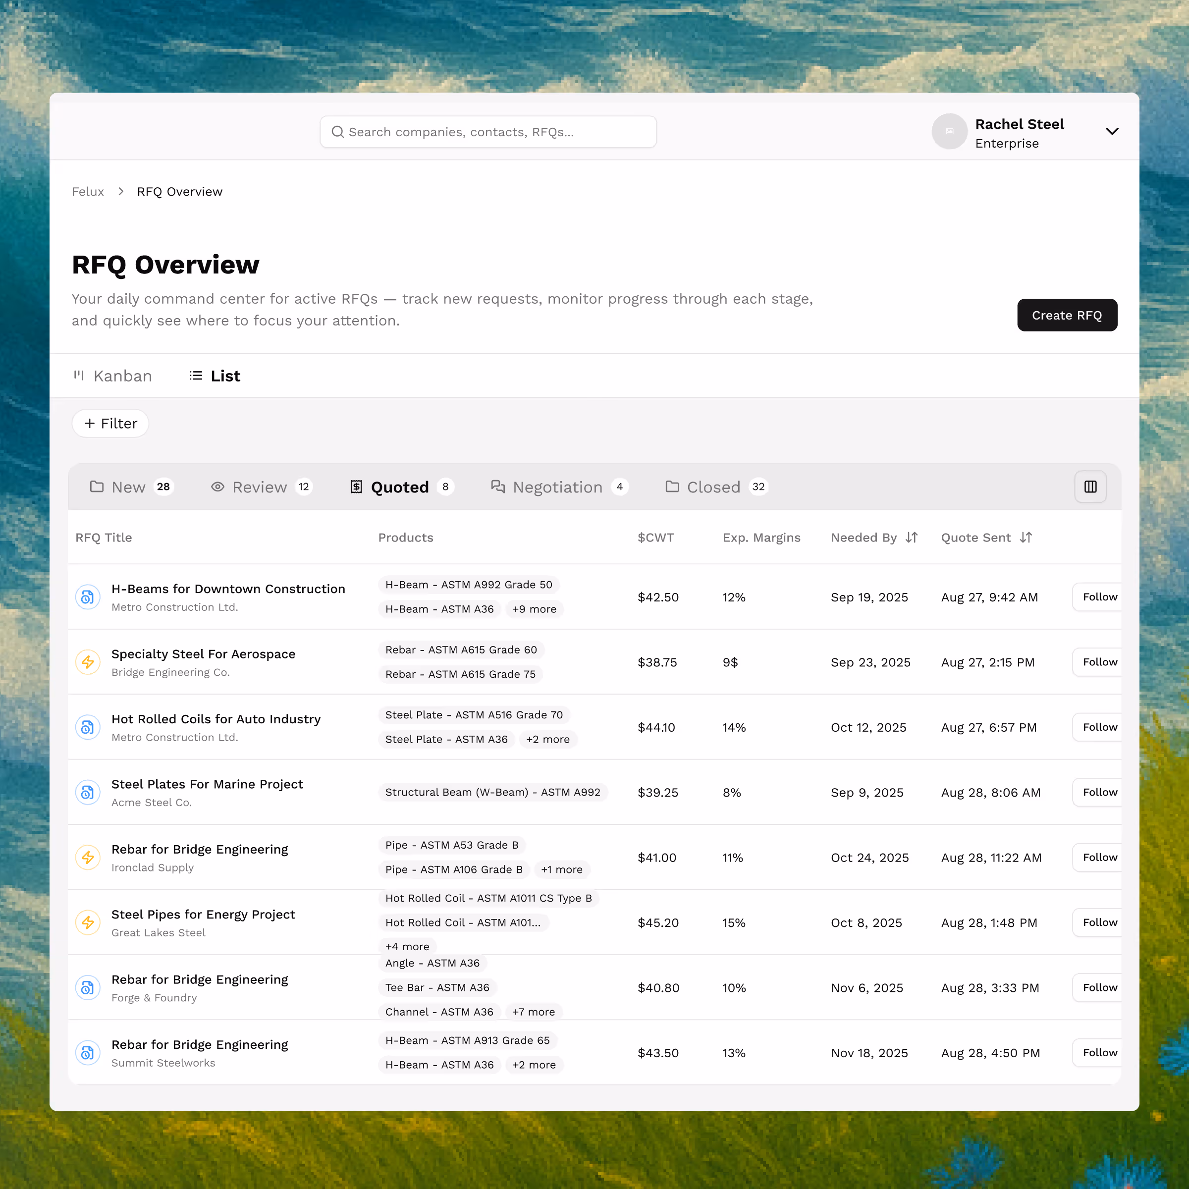Select the List view toggle
Image resolution: width=1189 pixels, height=1189 pixels.
coord(215,376)
